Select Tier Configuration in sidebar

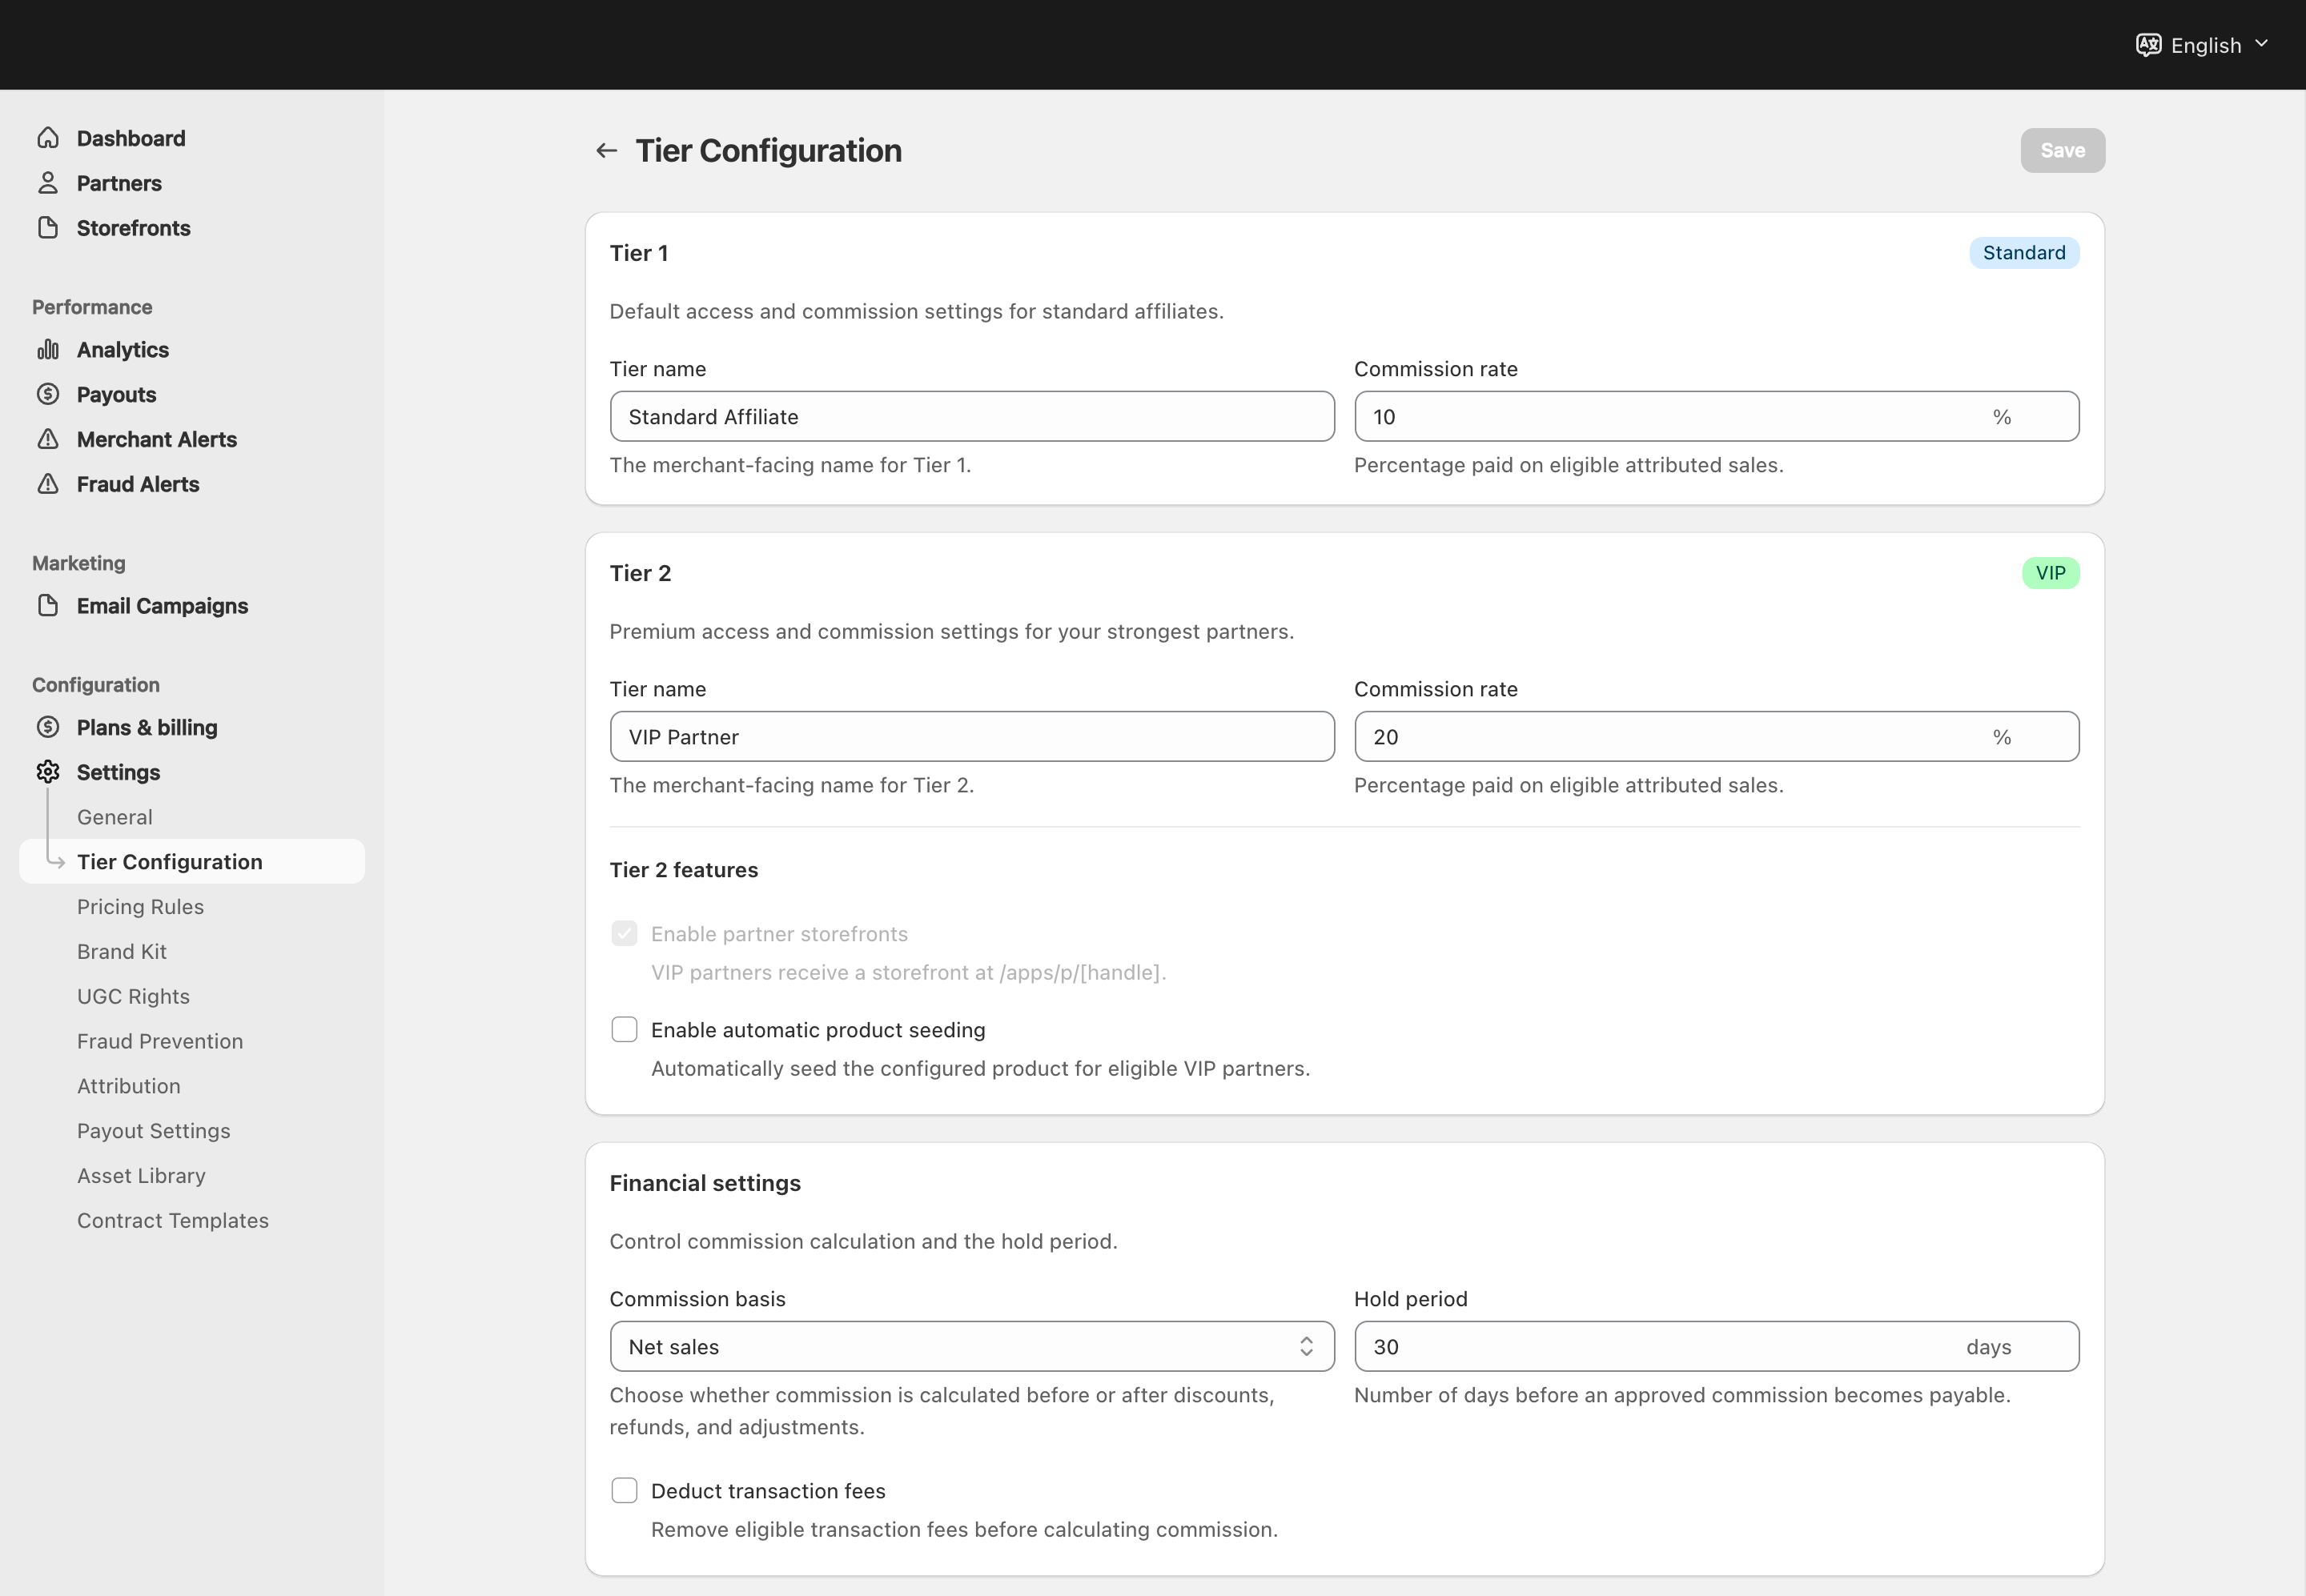[192, 862]
